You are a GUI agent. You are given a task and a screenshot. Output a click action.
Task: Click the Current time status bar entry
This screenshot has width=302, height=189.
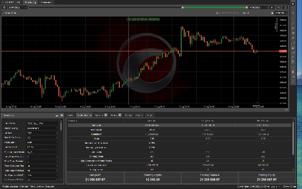click(254, 186)
